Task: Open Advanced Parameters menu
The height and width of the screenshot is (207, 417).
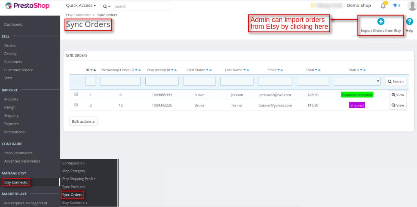Action: tap(22, 161)
